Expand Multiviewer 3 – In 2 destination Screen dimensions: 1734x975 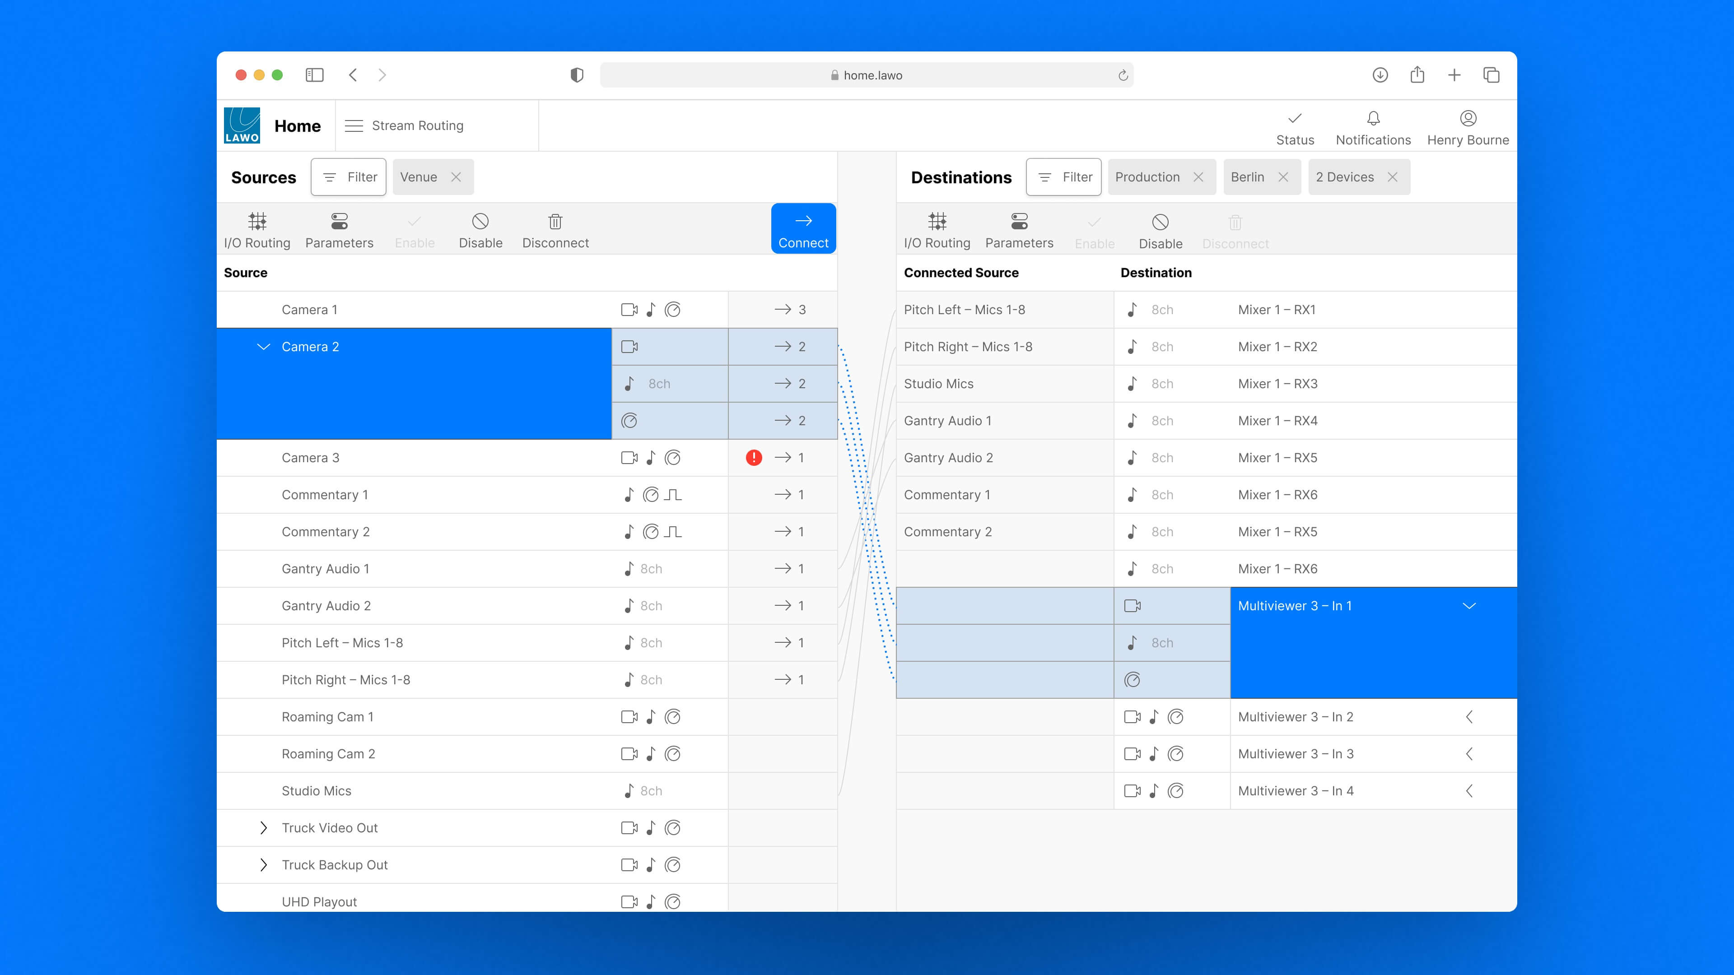1469,717
